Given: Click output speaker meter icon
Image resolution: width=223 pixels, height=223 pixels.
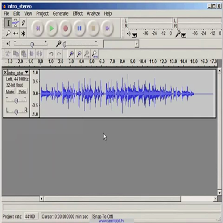Looking at the screenshot, I should (x=128, y=34).
